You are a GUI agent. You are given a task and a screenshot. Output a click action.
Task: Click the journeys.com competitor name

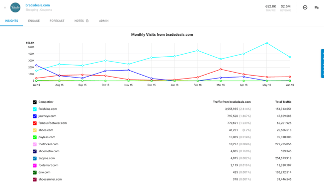click(x=47, y=116)
